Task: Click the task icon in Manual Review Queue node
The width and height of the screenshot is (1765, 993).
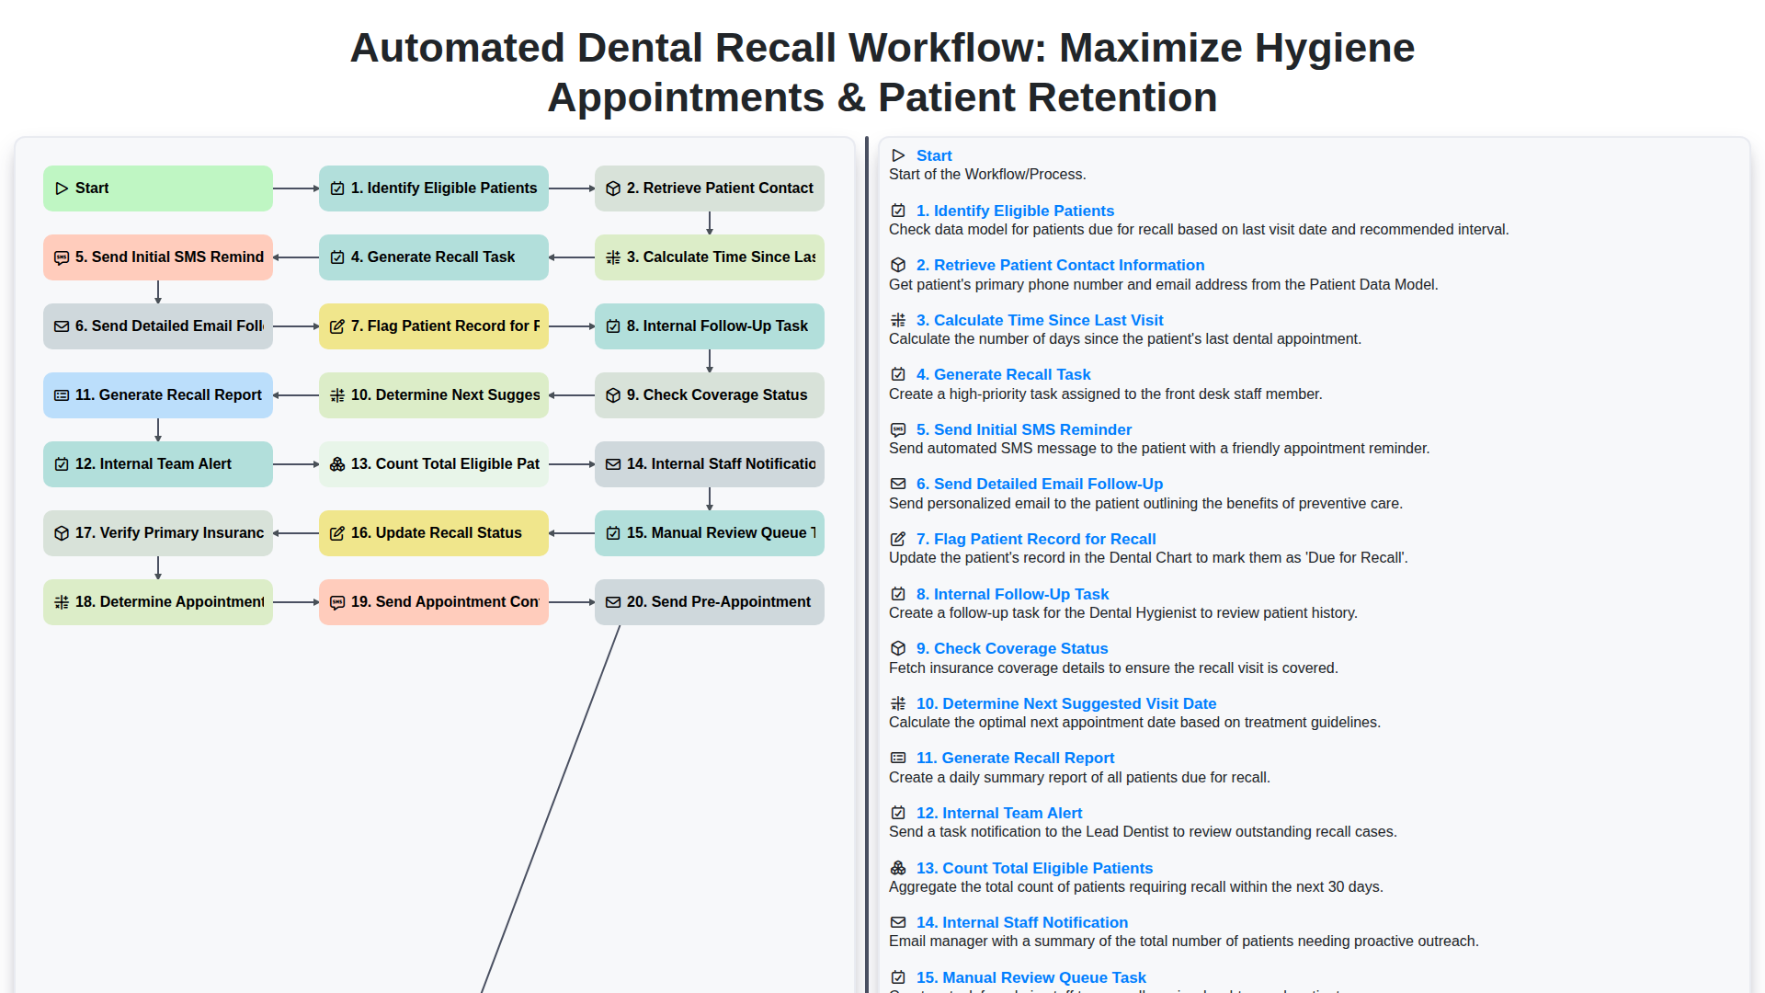Action: click(x=613, y=533)
